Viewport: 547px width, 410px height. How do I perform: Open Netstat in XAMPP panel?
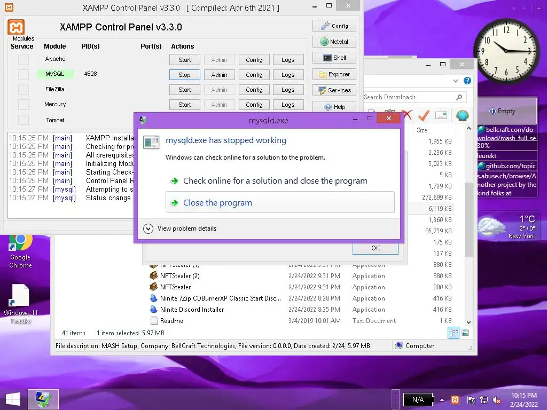click(x=334, y=42)
